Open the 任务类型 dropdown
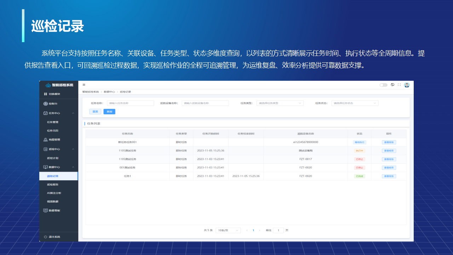The width and height of the screenshot is (453, 255). (280, 103)
